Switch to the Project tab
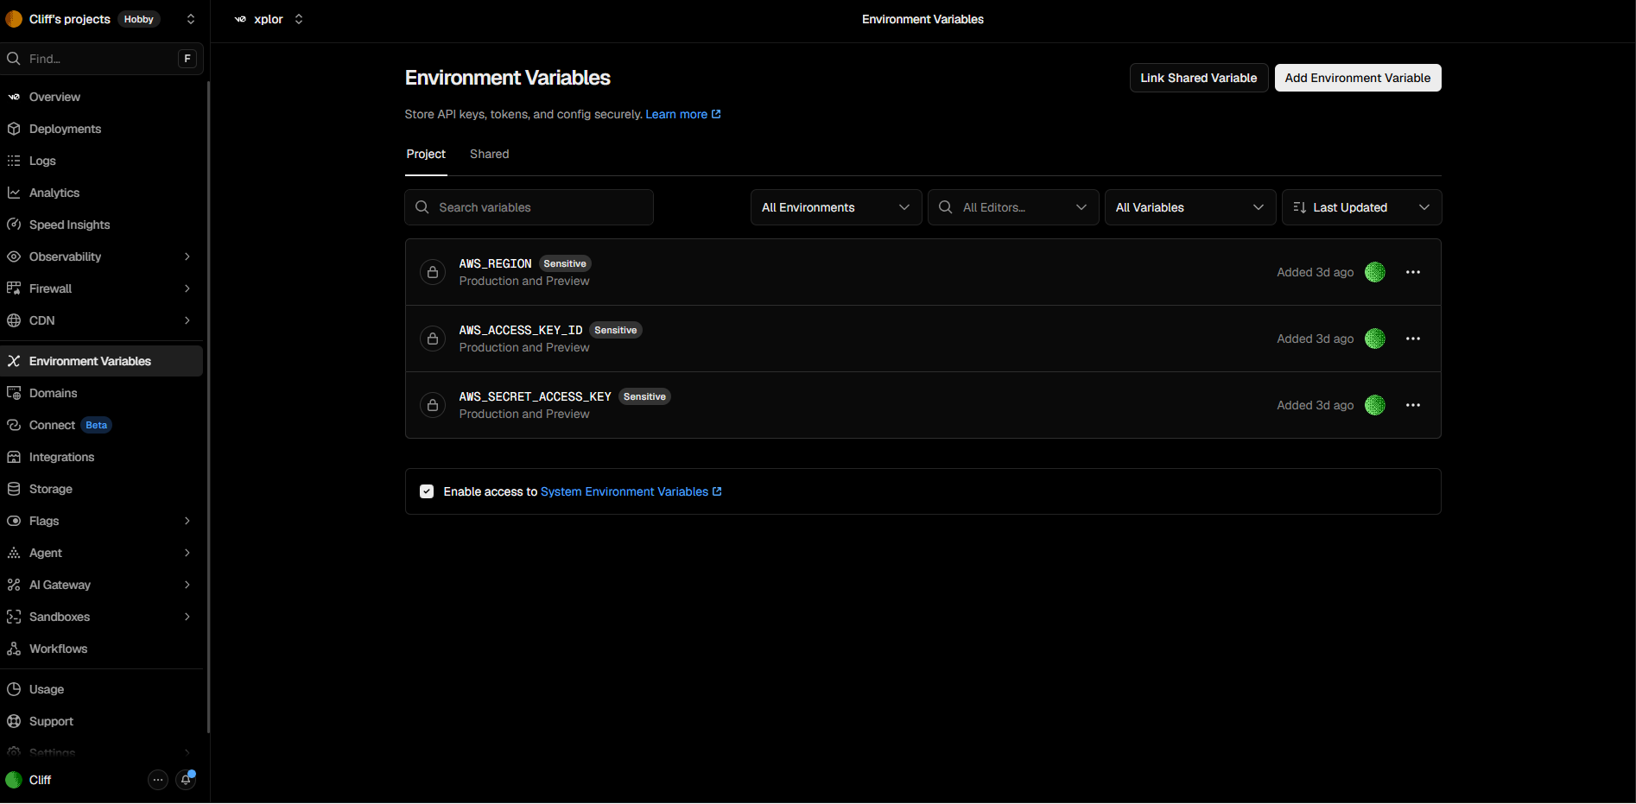 pyautogui.click(x=426, y=154)
